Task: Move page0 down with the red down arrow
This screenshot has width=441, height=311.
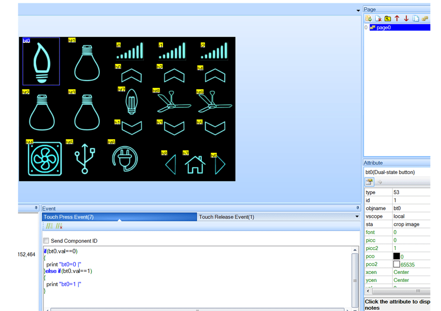Action: (406, 18)
